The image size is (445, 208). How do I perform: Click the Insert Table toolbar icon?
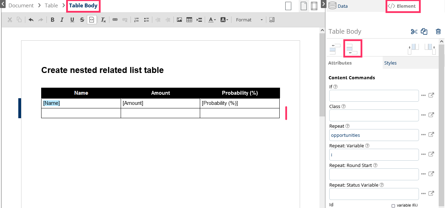[189, 20]
